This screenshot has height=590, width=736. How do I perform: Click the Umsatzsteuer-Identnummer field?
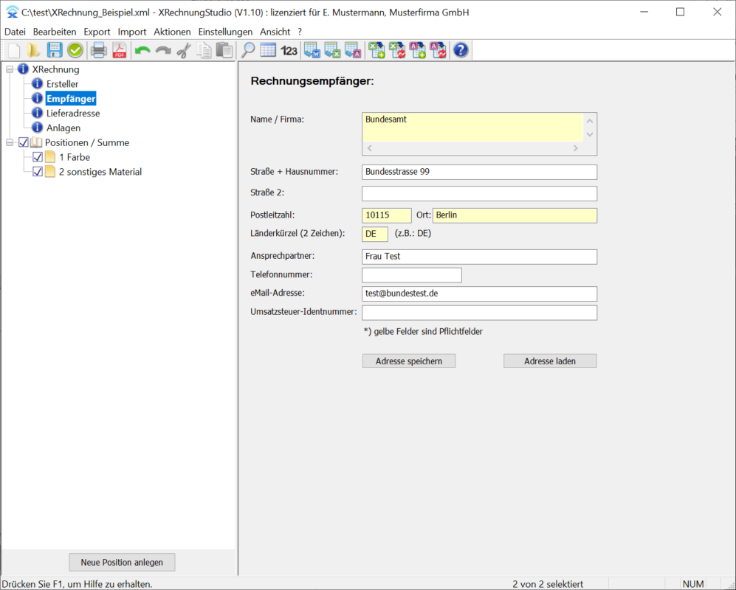click(479, 313)
